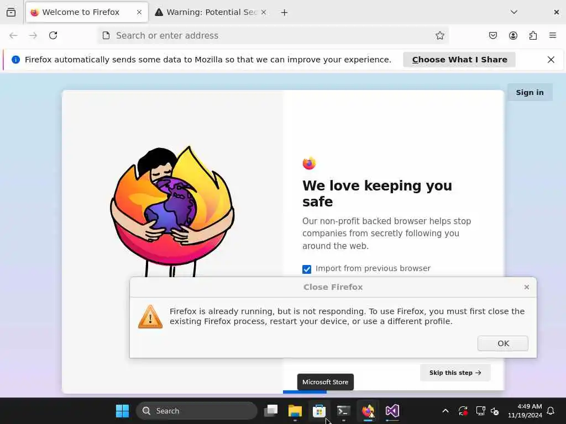This screenshot has width=566, height=424.
Task: Switch to the Welcome to Firefox tab
Action: tap(87, 12)
